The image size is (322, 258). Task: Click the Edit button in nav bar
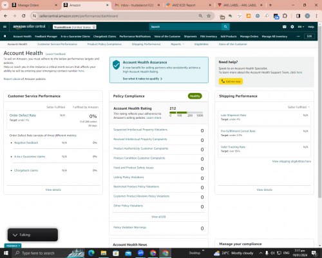309,36
